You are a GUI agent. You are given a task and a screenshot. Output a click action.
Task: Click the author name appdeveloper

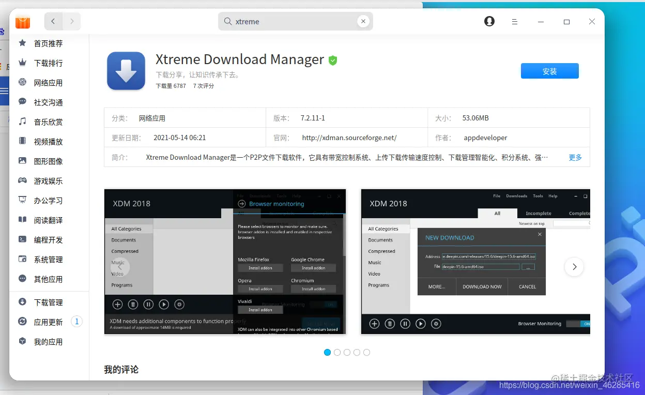point(485,138)
